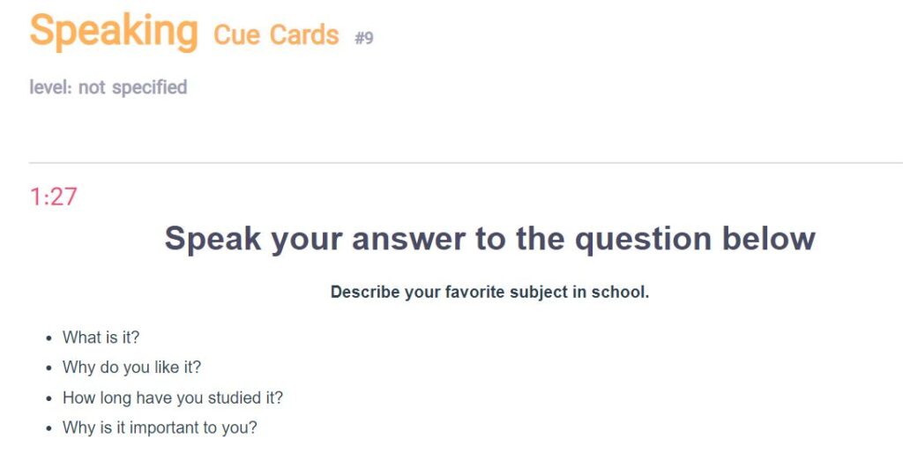Select the Describe your favorite subject prompt
Image resolution: width=903 pixels, height=468 pixels.
tap(489, 292)
